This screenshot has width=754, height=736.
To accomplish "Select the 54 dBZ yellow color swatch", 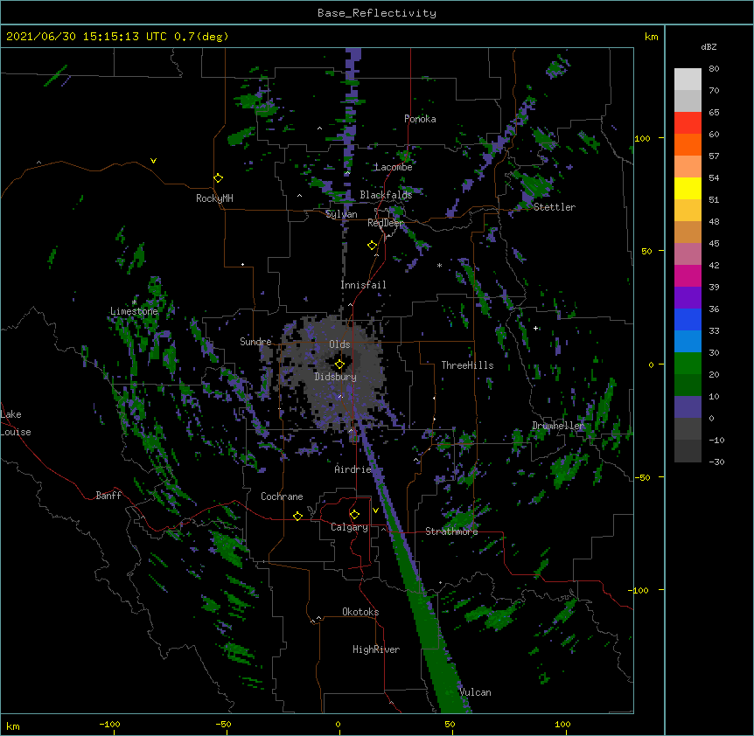I will click(688, 188).
